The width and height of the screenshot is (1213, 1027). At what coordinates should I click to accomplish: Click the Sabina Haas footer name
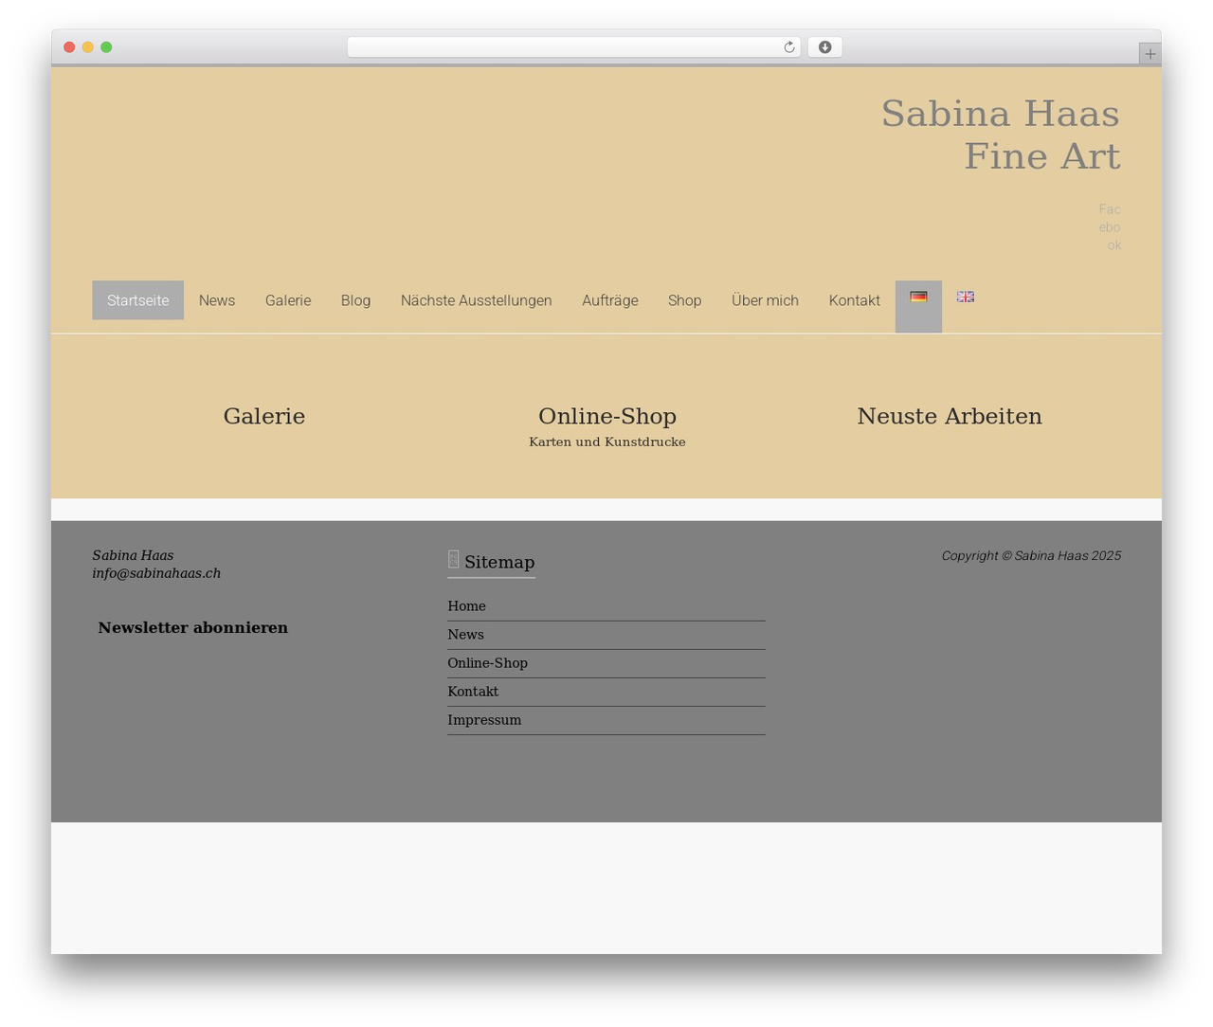tap(133, 555)
